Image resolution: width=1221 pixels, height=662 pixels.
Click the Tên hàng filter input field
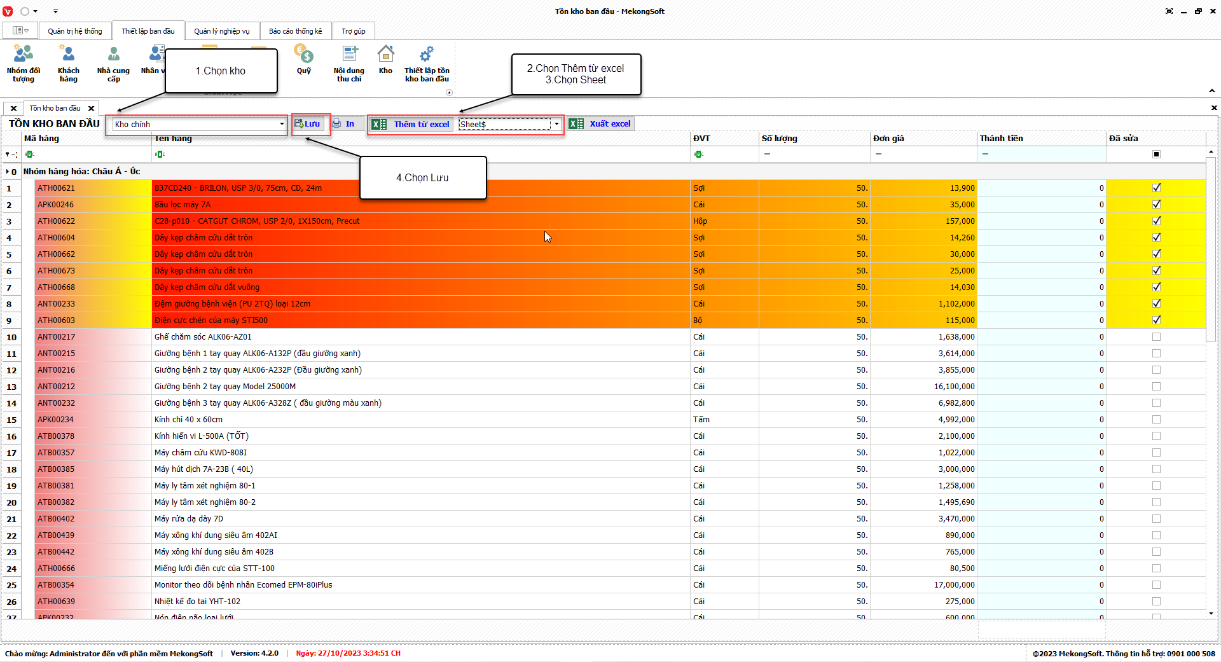[420, 154]
